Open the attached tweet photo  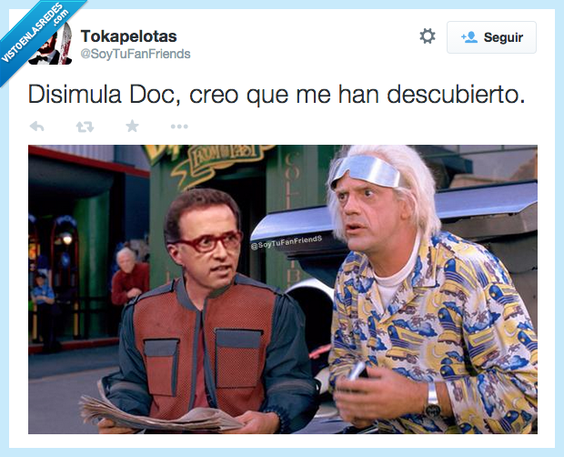pyautogui.click(x=283, y=289)
